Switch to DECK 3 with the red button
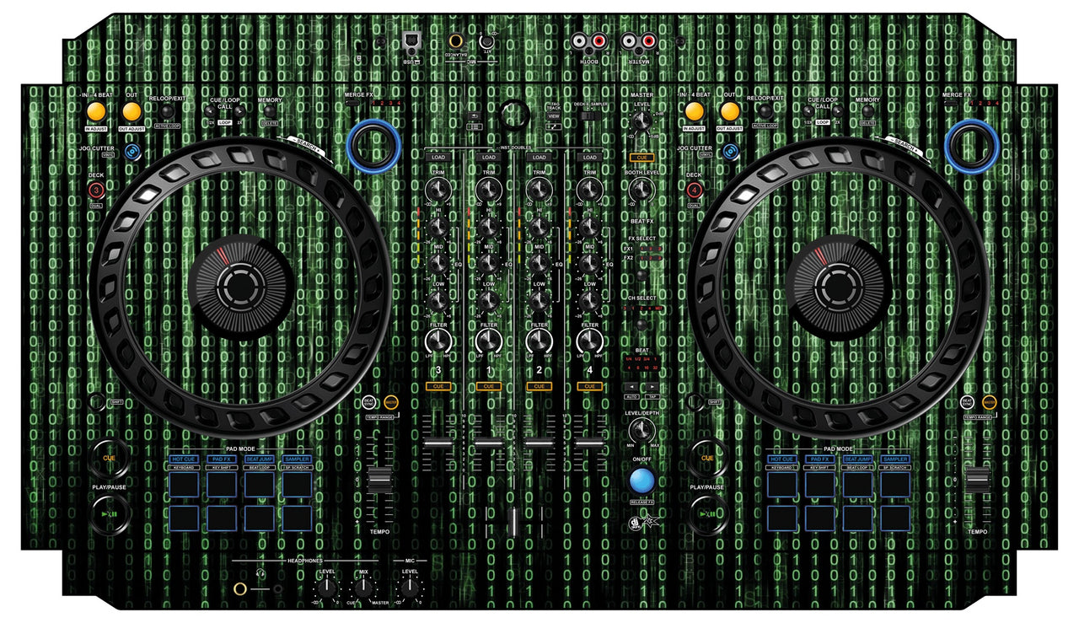 click(96, 190)
